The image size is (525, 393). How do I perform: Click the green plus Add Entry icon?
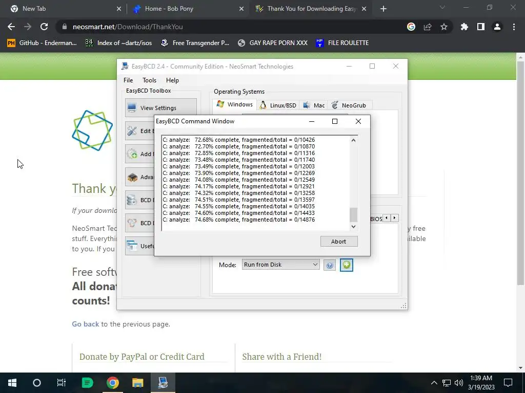(346, 265)
